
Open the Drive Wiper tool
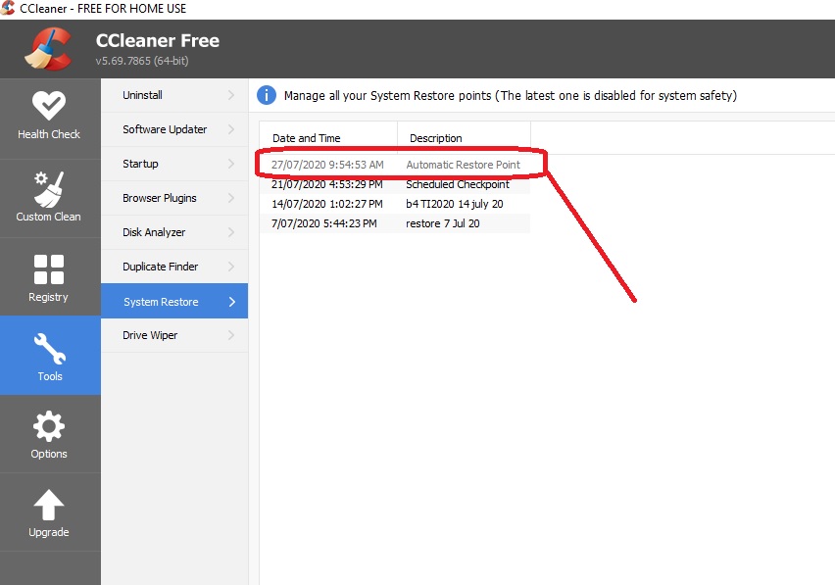click(174, 335)
